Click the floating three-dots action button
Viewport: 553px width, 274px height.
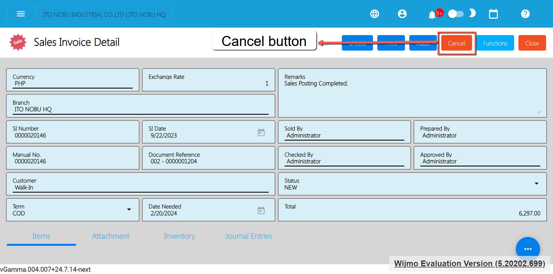click(x=528, y=249)
